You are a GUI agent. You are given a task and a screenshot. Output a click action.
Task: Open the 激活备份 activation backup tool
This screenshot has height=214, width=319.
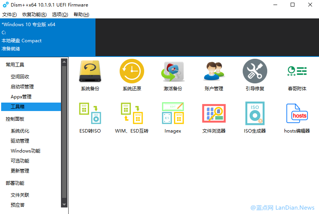click(173, 75)
